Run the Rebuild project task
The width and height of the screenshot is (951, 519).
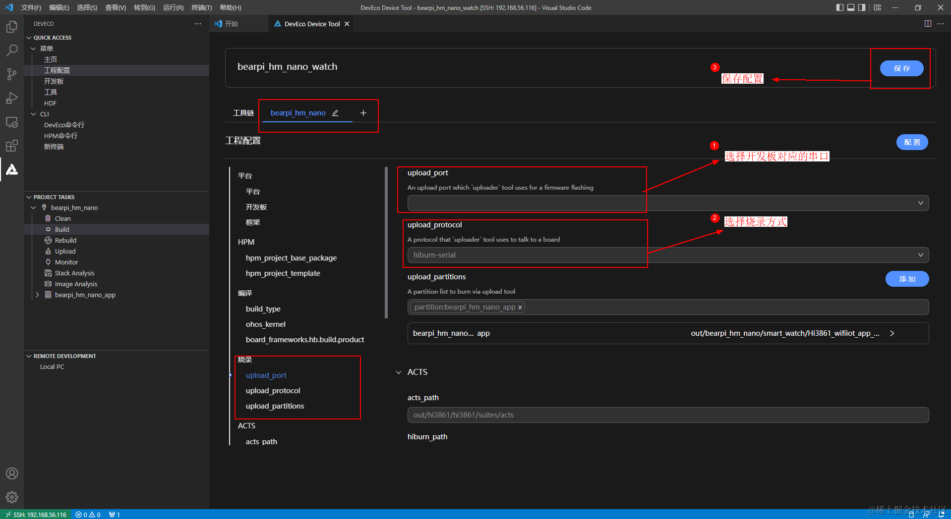pos(65,240)
